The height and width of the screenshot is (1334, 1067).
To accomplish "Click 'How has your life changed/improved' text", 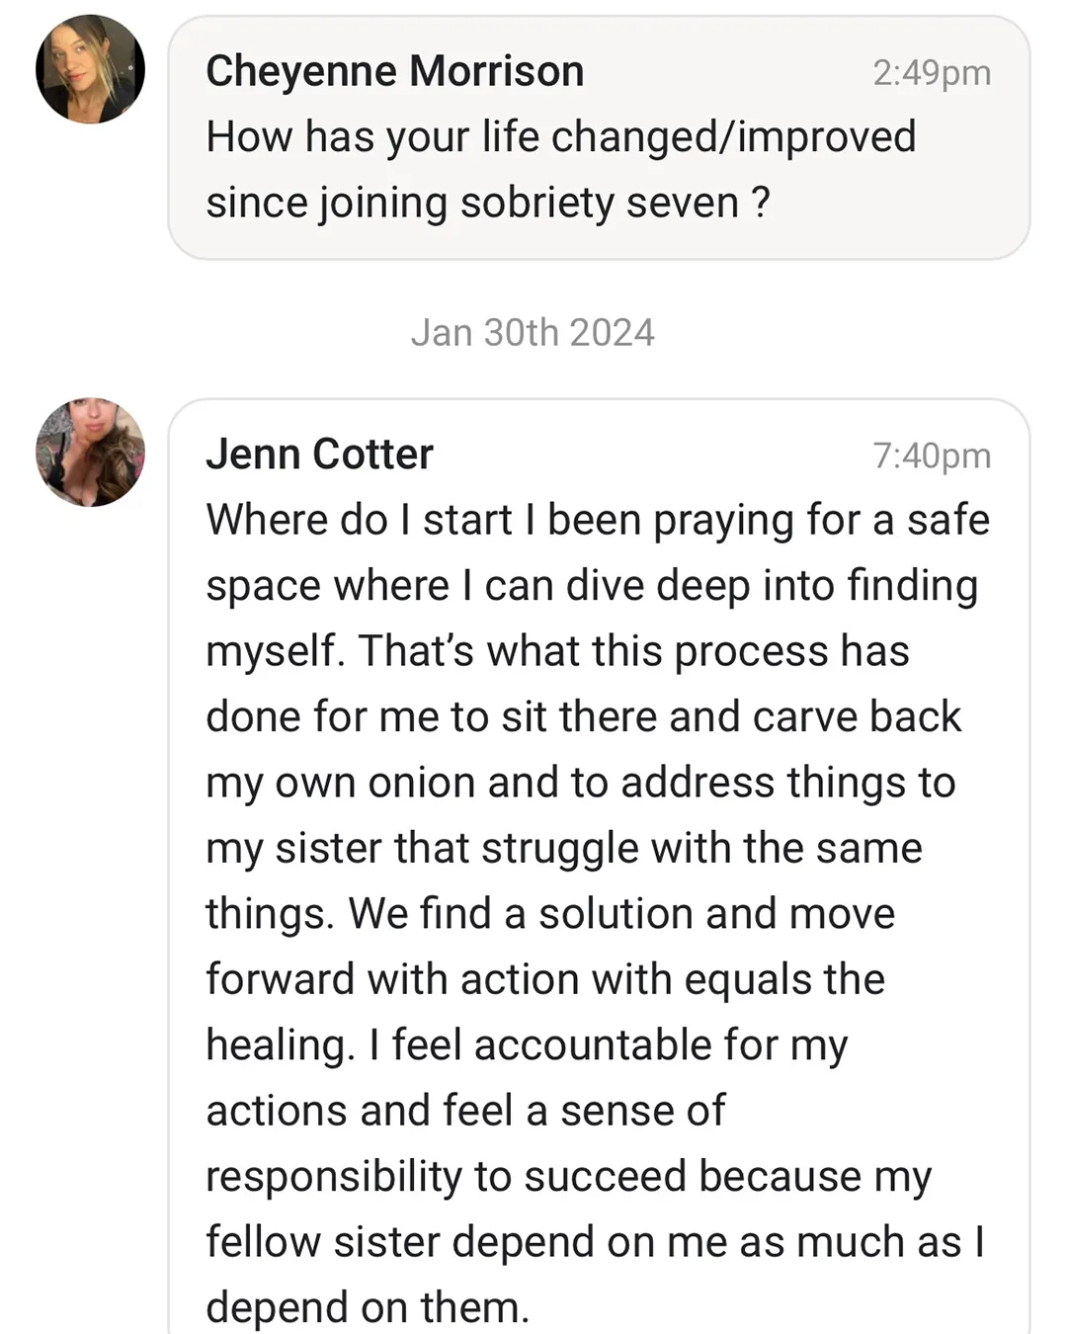I will click(561, 137).
